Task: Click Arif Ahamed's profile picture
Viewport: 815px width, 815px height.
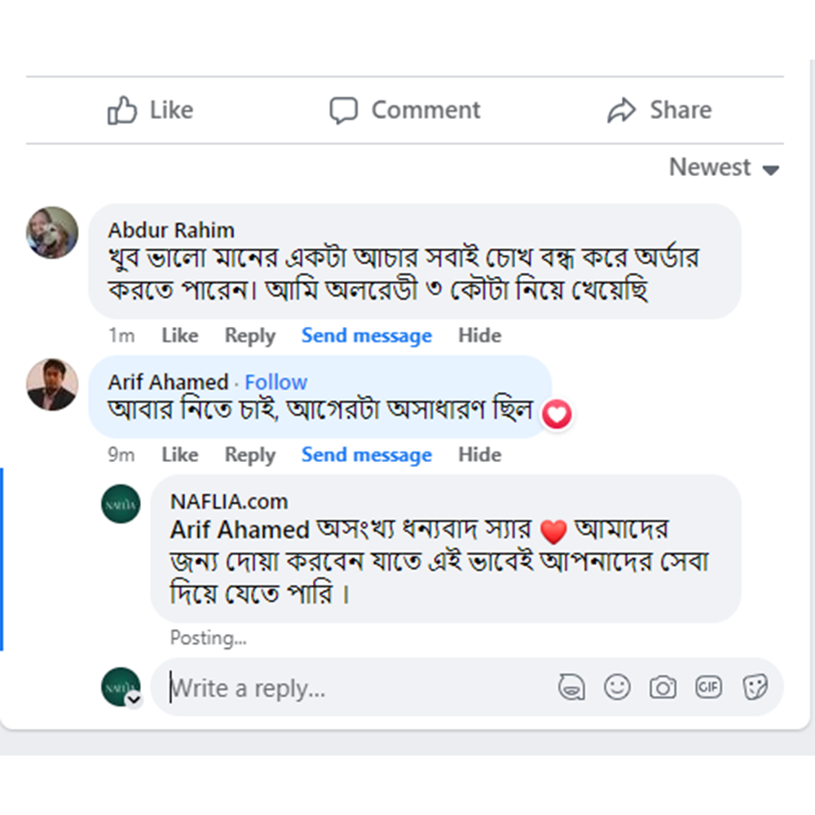Action: [52, 385]
